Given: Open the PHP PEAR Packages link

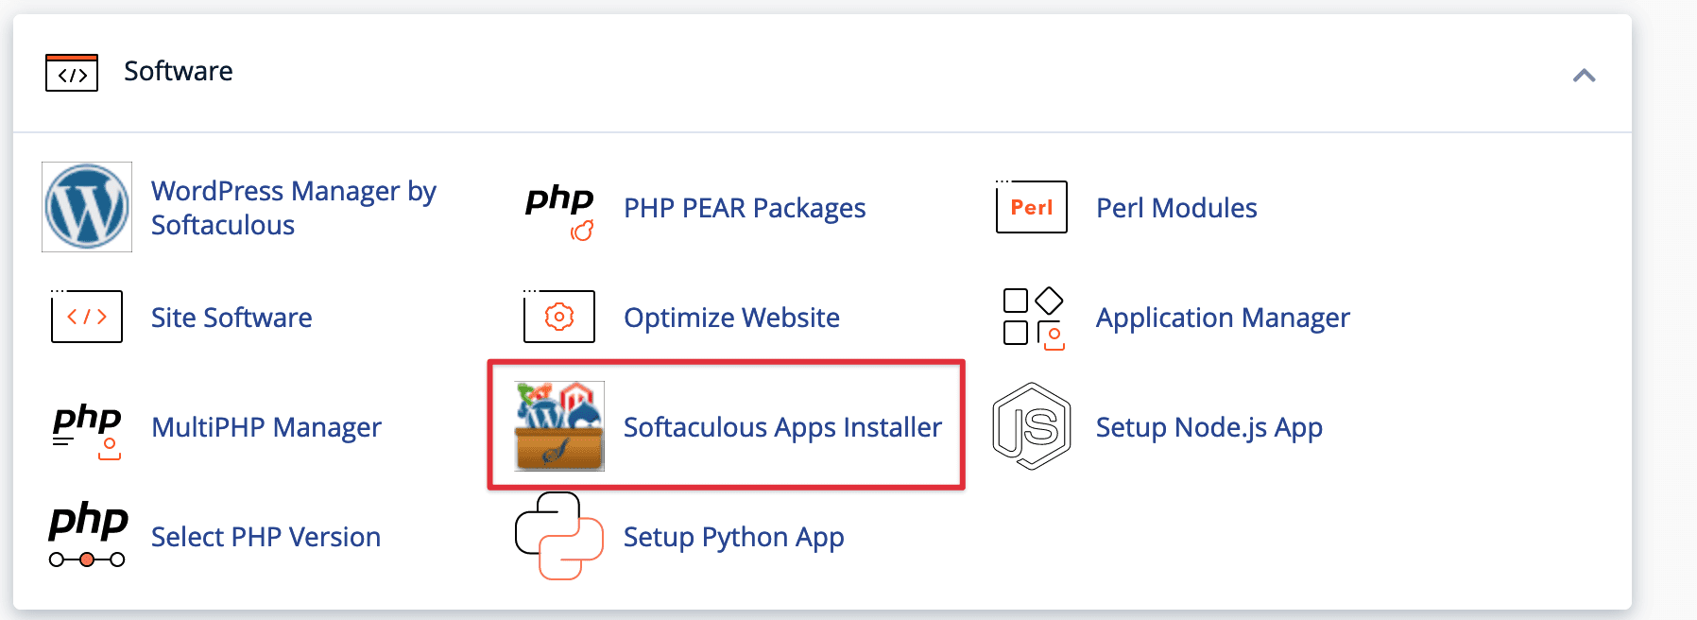Looking at the screenshot, I should click(745, 208).
